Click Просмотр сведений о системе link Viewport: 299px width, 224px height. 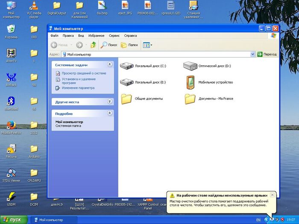(84, 73)
